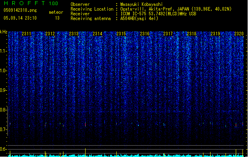This screenshot has width=248, height=157.
Task: Click the 0.8 kHz axis label
Action: coord(4,110)
